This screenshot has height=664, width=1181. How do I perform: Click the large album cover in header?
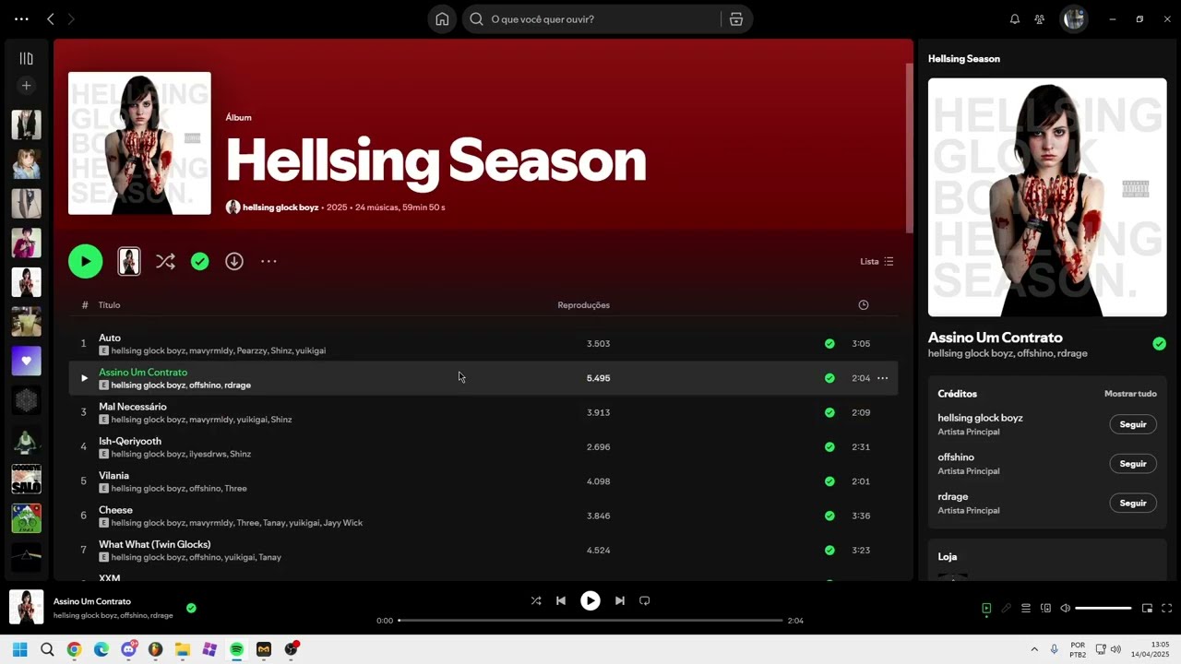(x=139, y=143)
